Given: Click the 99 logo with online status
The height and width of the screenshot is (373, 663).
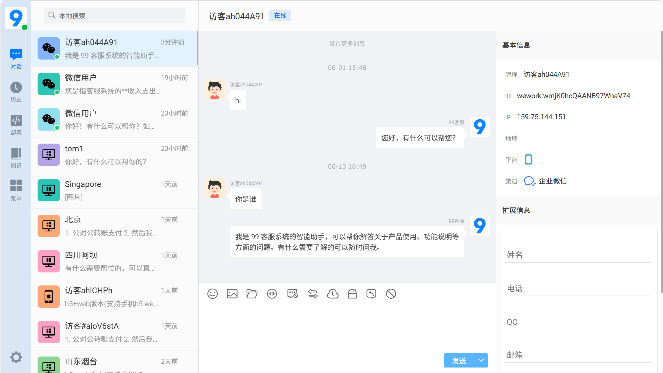Looking at the screenshot, I should click(x=16, y=18).
